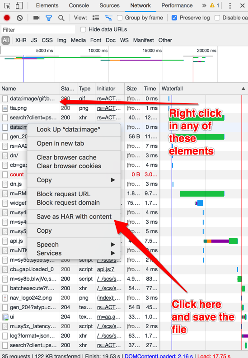Sort by the Size column header
The width and height of the screenshot is (248, 358).
(x=133, y=89)
